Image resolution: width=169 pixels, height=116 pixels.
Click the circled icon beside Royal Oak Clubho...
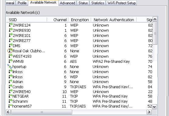(10, 51)
